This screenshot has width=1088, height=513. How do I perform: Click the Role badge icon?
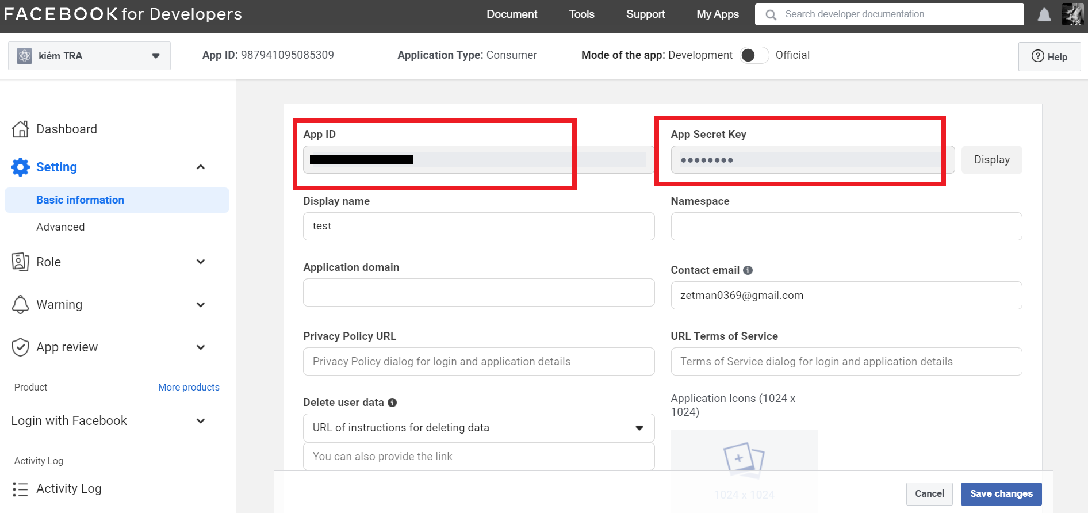click(x=20, y=262)
